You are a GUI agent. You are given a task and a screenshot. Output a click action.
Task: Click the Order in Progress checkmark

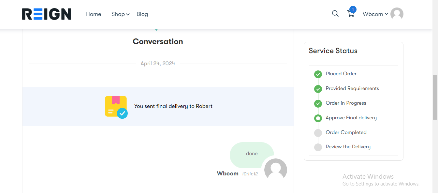[x=318, y=103]
